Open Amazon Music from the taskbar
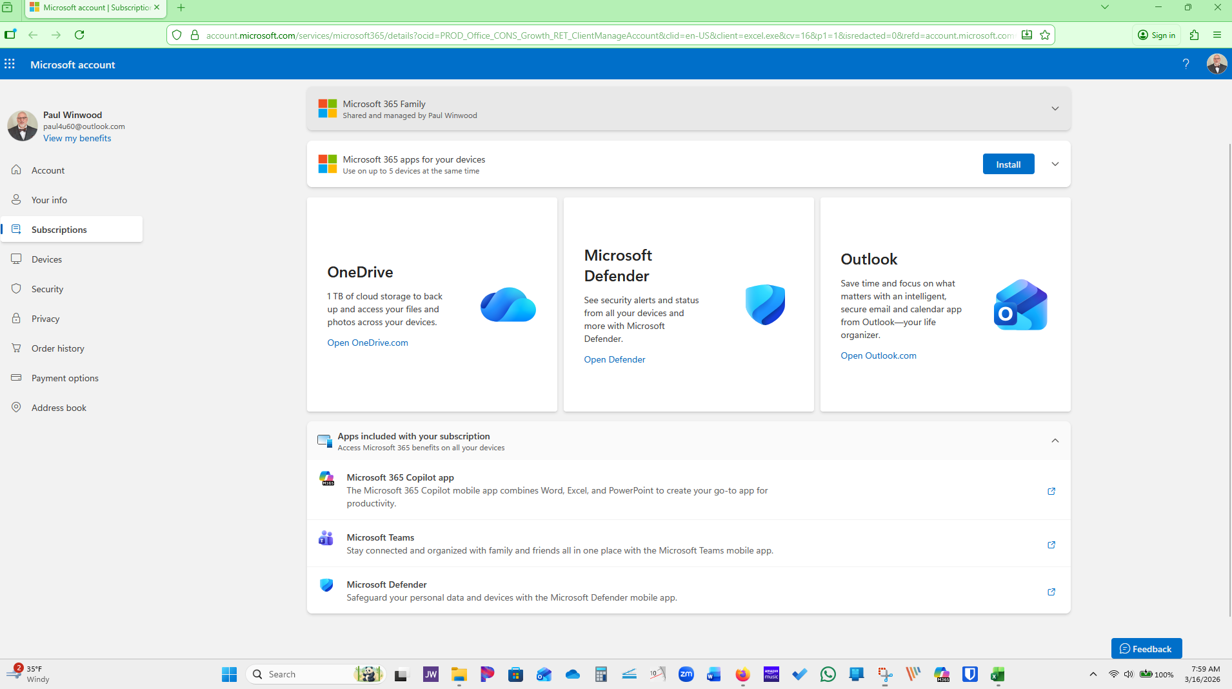 pyautogui.click(x=771, y=674)
